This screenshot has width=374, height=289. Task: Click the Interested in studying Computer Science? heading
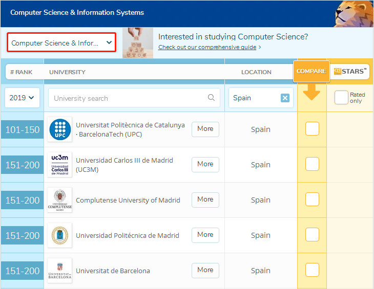[233, 37]
